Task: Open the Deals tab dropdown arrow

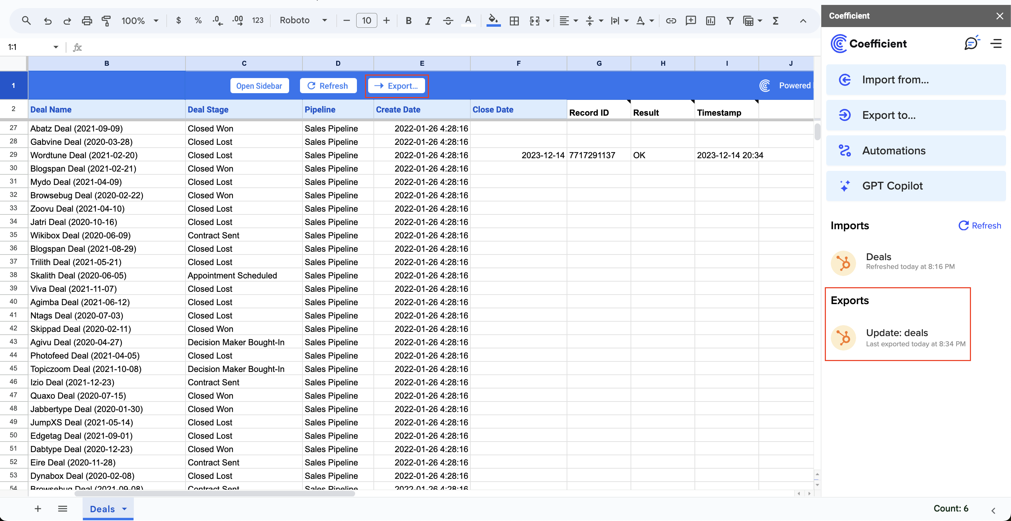Action: click(124, 509)
